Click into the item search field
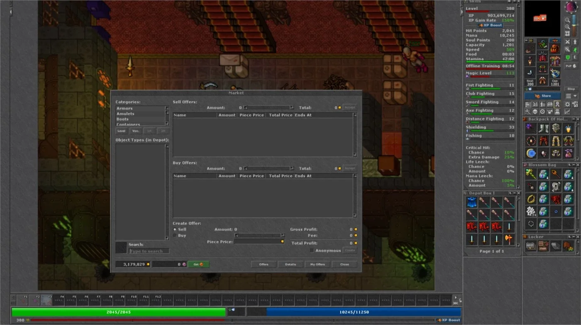The height and width of the screenshot is (325, 581). pyautogui.click(x=149, y=251)
